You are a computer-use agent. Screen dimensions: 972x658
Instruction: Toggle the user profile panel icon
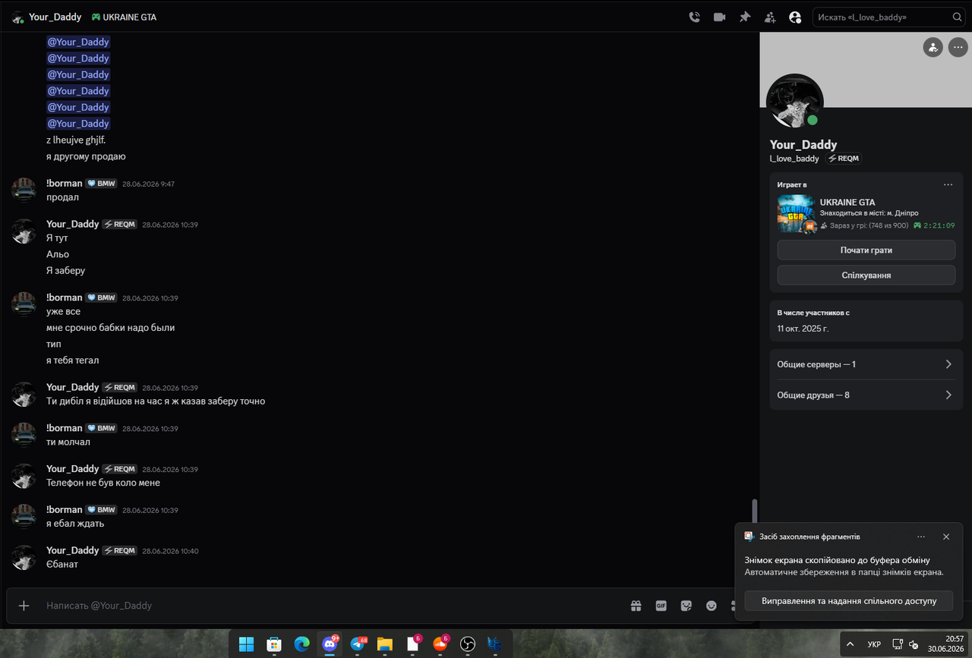[x=795, y=17]
